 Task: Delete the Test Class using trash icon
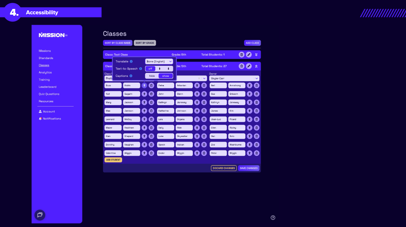click(x=241, y=55)
